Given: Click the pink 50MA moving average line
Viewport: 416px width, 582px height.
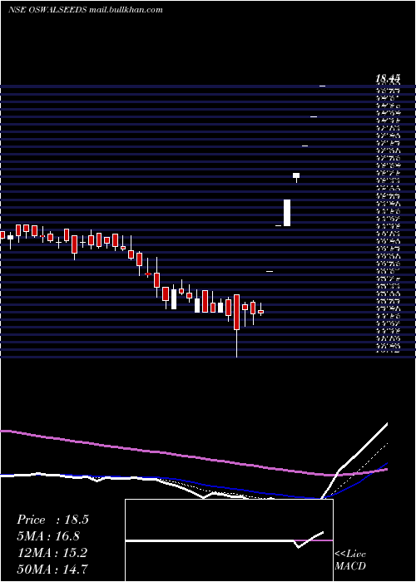Looking at the screenshot, I should 193,456.
